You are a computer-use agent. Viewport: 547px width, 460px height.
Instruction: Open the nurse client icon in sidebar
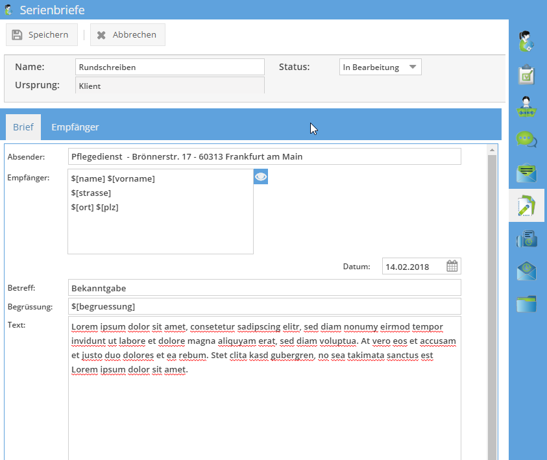pos(526,42)
